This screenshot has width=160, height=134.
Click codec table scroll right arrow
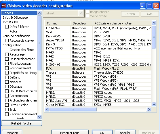click(x=149, y=110)
